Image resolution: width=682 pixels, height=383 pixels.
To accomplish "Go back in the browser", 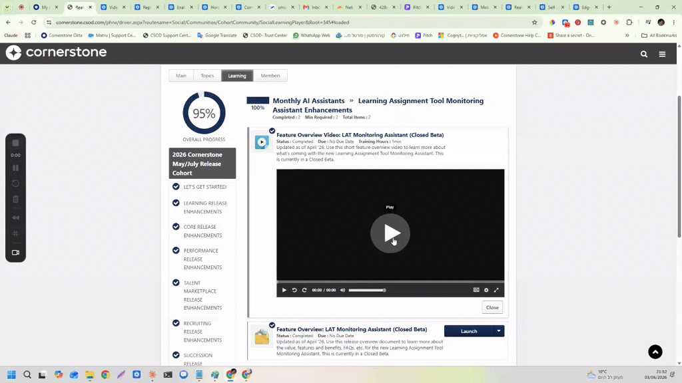I will click(x=8, y=22).
